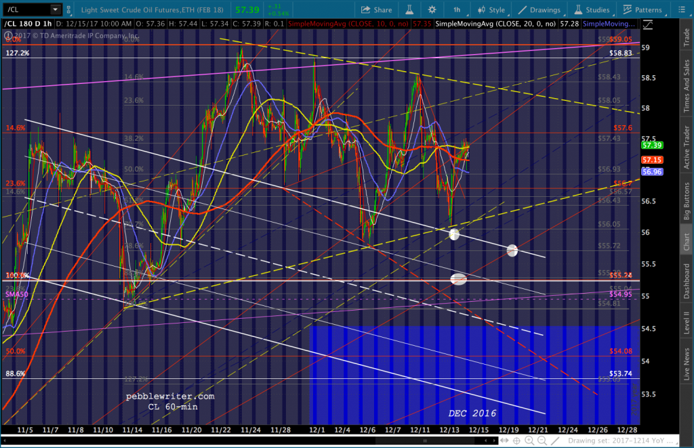Click the white circle marker near 12/19

(x=512, y=250)
